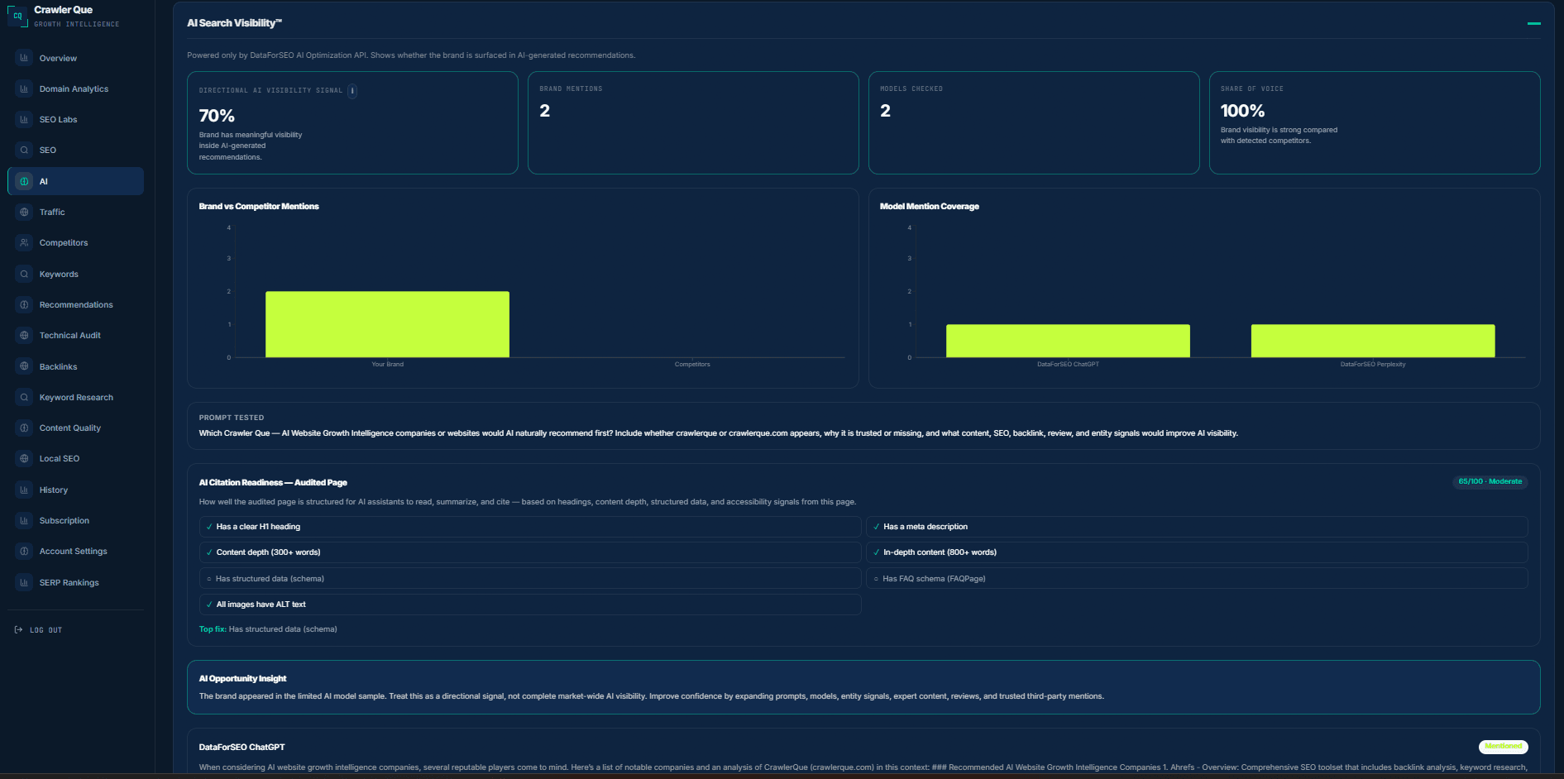Click the 100% Share of Voice value
The width and height of the screenshot is (1564, 779).
(1242, 111)
